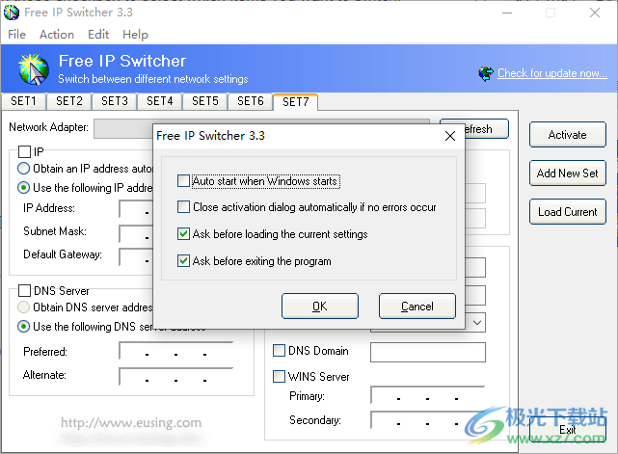Click the Free IP Switcher globe logo in banner
Image resolution: width=618 pixels, height=454 pixels.
pos(34,69)
